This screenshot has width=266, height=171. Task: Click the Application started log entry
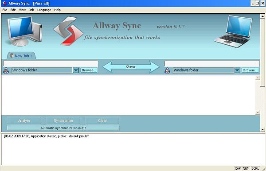[x=46, y=136]
